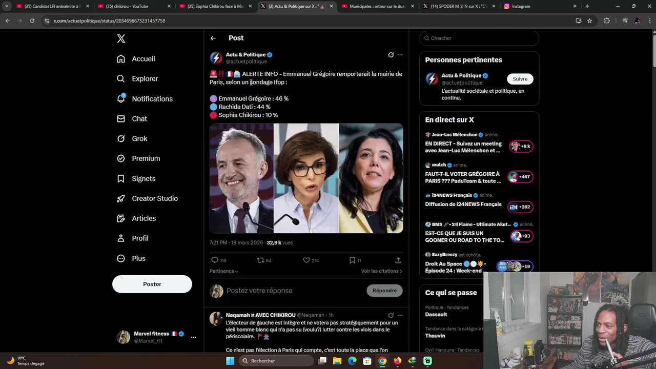Open three-dot menu of main post

click(x=400, y=55)
